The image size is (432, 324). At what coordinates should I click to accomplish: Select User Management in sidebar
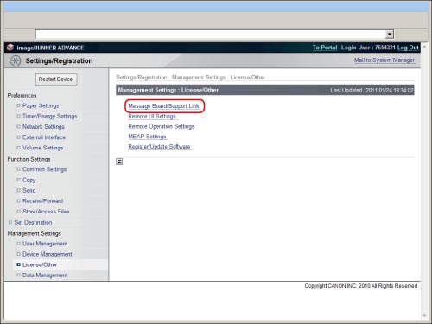coord(45,244)
